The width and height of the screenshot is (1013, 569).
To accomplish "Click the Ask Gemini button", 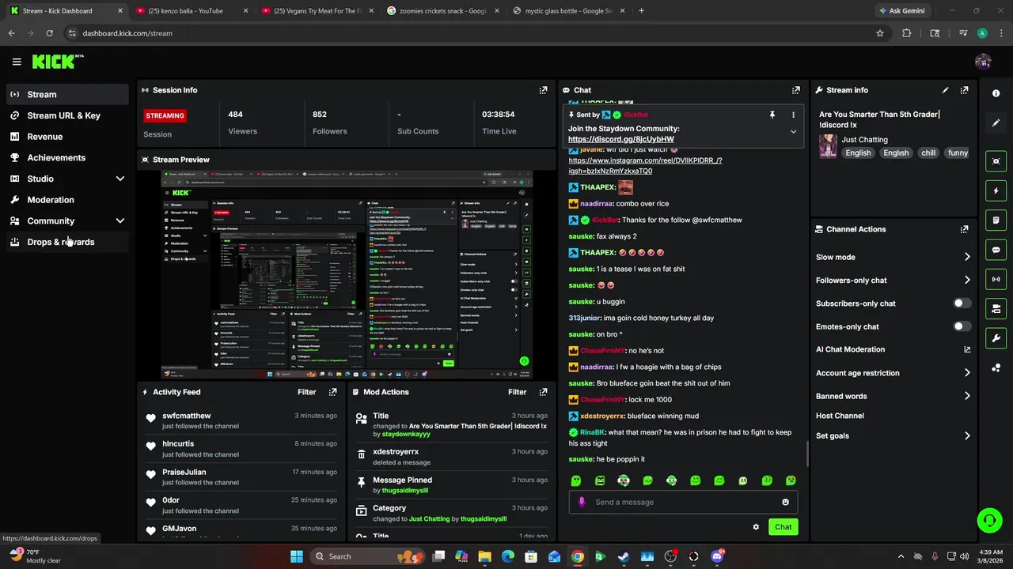I will [x=901, y=11].
